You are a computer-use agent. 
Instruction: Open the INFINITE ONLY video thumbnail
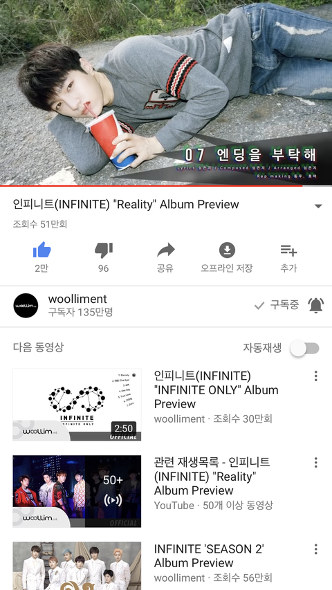pyautogui.click(x=77, y=405)
